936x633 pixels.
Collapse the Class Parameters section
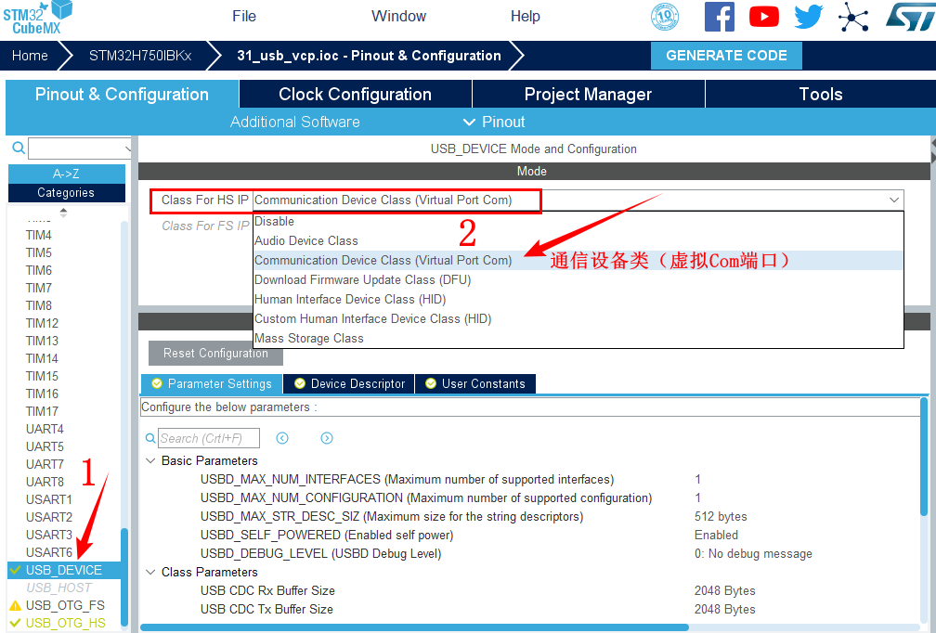click(x=150, y=573)
